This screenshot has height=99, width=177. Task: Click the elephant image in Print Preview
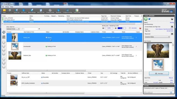pos(158,51)
